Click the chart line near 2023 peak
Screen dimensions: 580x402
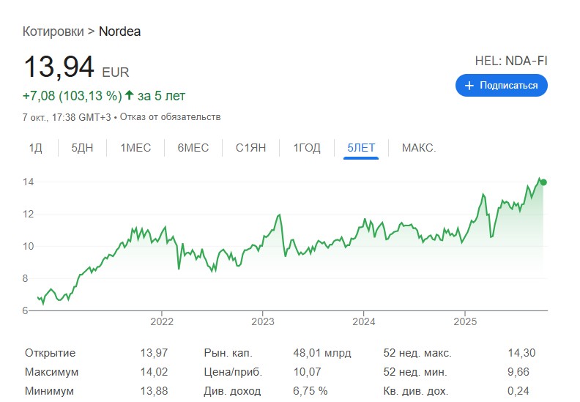point(279,215)
